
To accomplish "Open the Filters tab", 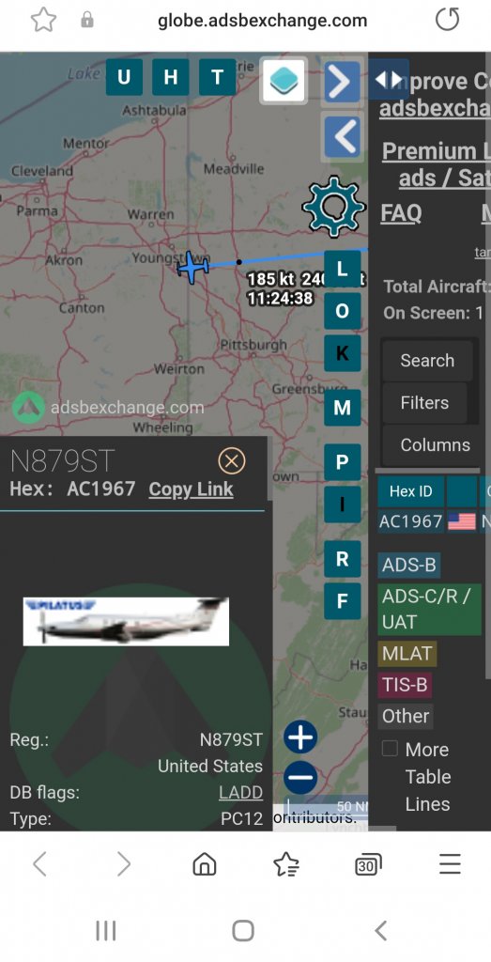I will tap(424, 403).
